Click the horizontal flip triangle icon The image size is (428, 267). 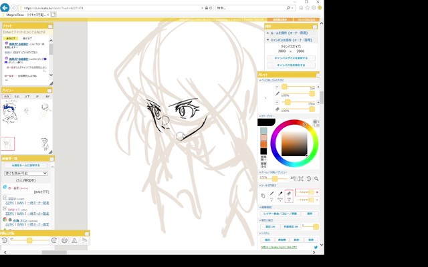pos(74,240)
